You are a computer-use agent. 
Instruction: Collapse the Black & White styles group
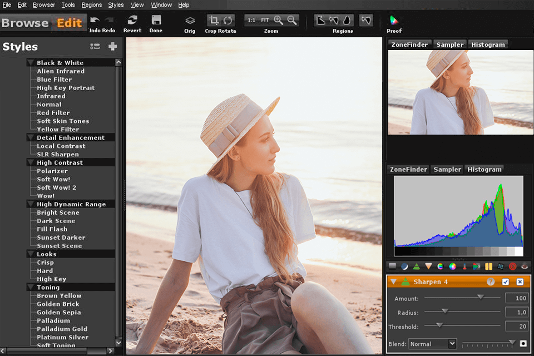(x=31, y=63)
